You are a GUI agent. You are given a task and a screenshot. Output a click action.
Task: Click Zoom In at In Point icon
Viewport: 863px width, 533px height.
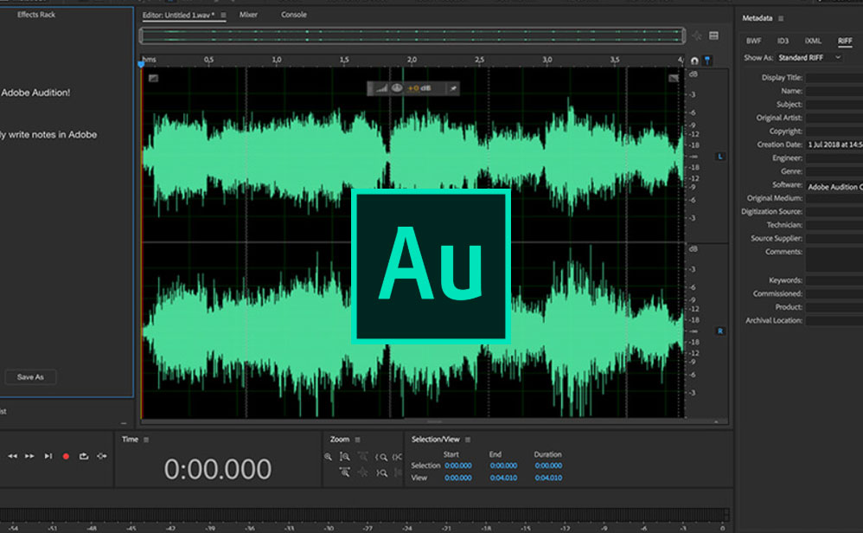382,457
